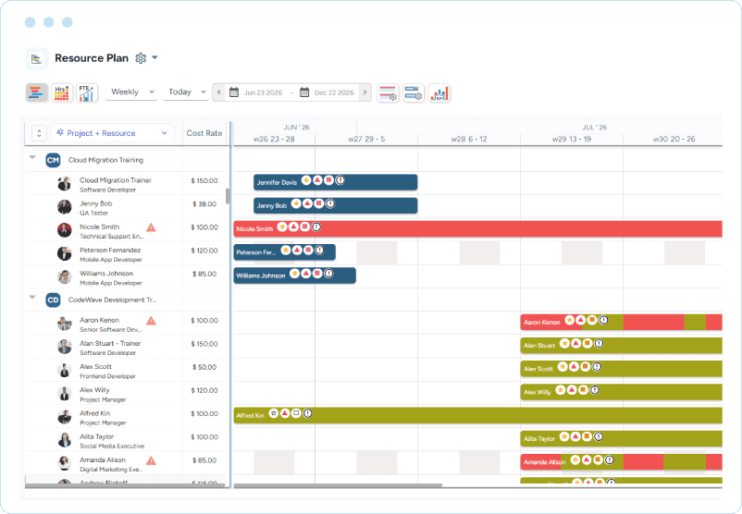Click the $ 38.00 cost rate
742x514 pixels.
click(x=204, y=203)
